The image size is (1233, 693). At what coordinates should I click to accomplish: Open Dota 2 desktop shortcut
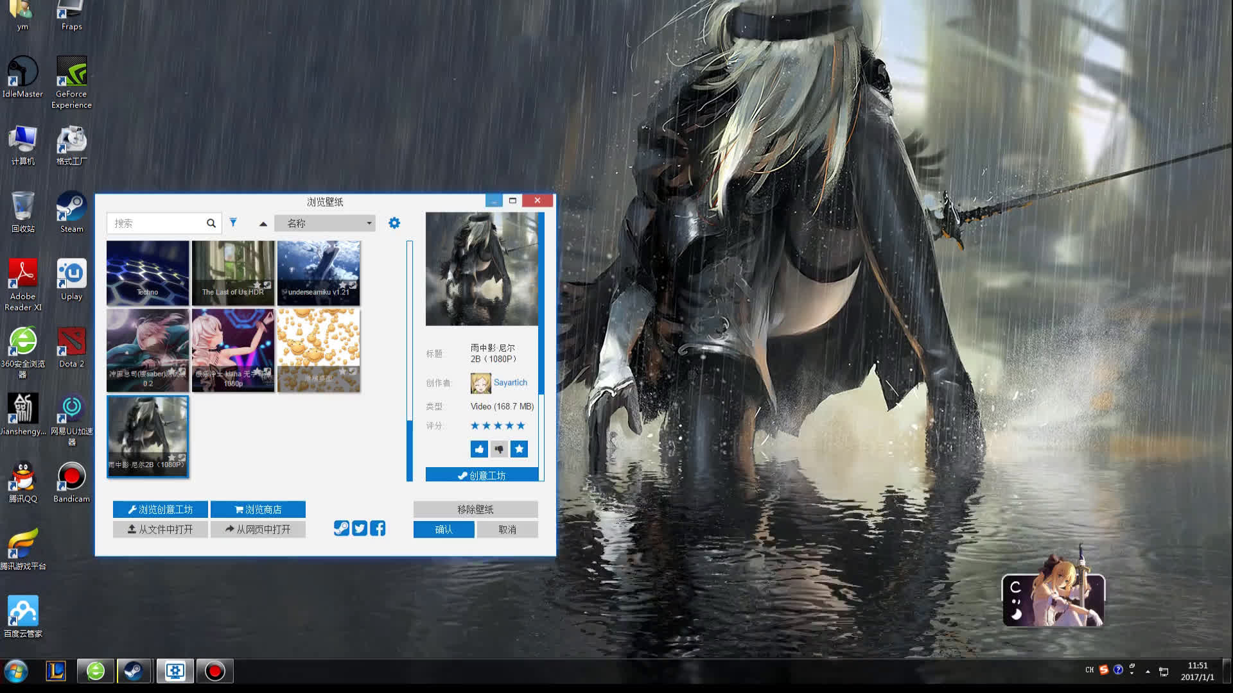(71, 347)
